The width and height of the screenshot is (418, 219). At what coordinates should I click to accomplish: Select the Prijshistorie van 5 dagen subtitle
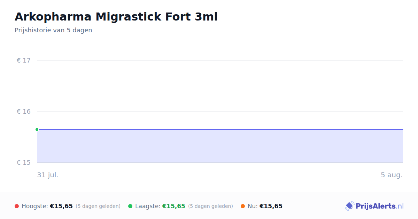[53, 30]
